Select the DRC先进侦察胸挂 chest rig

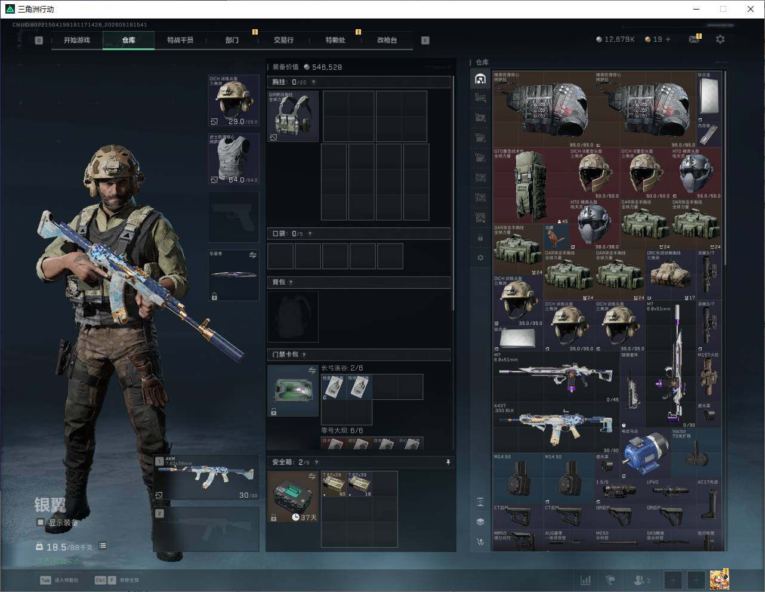(x=671, y=275)
